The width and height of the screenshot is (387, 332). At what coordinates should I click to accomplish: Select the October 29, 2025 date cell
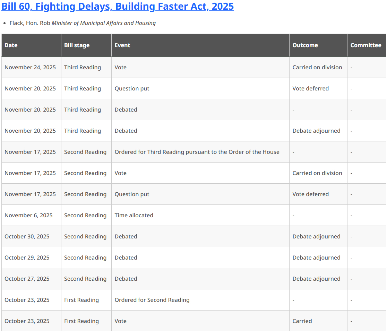coord(27,257)
